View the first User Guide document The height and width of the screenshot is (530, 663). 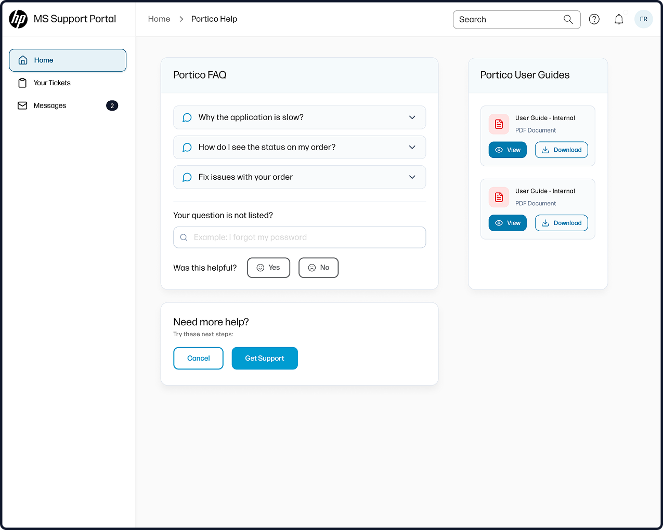tap(508, 150)
